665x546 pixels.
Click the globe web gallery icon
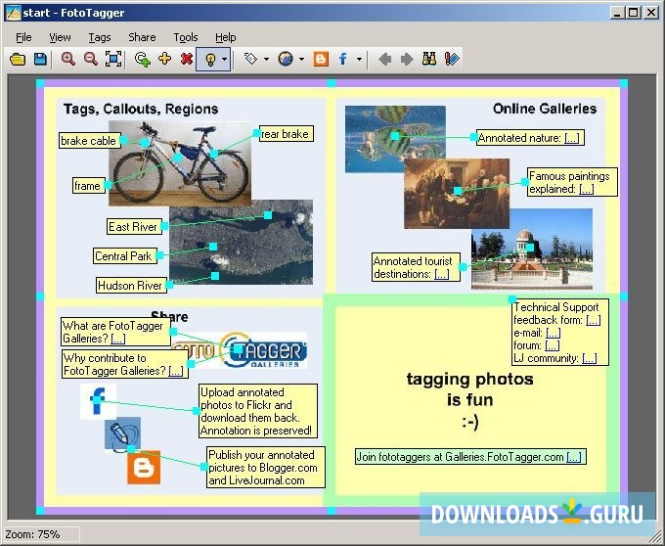286,59
